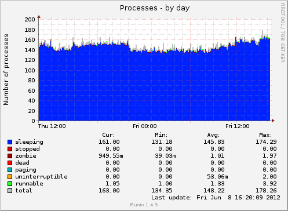Click the orange uninterruptible legend swatch
This screenshot has width=288, height=211.
coord(10,177)
